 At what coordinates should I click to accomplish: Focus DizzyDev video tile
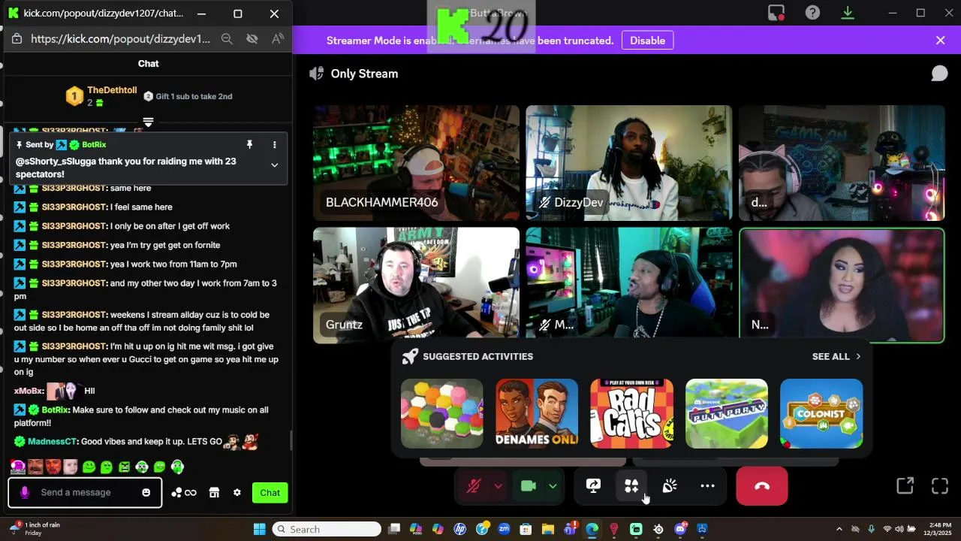pyautogui.click(x=629, y=163)
